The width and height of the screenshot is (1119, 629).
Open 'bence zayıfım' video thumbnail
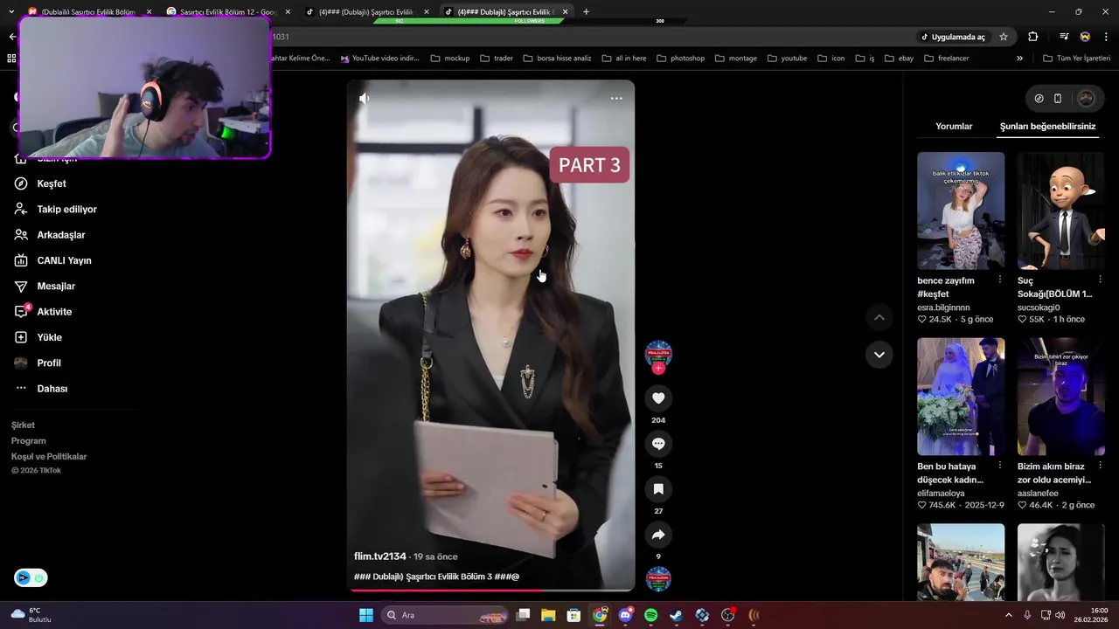coord(961,211)
